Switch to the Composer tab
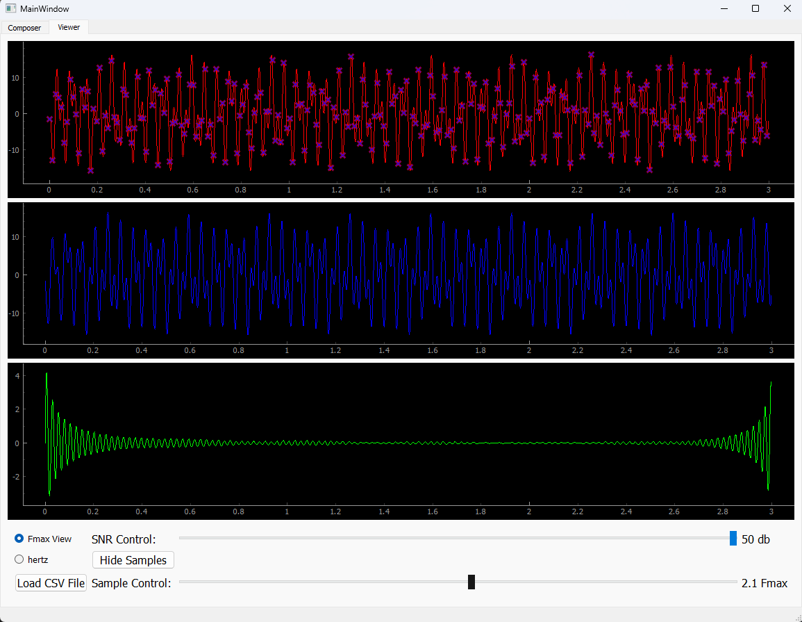Image resolution: width=802 pixels, height=622 pixels. point(24,28)
